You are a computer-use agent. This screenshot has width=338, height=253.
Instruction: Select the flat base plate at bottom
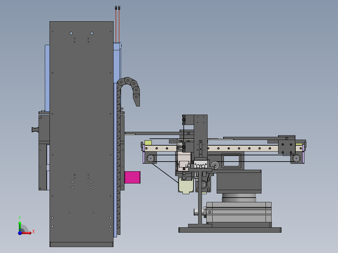point(230,230)
